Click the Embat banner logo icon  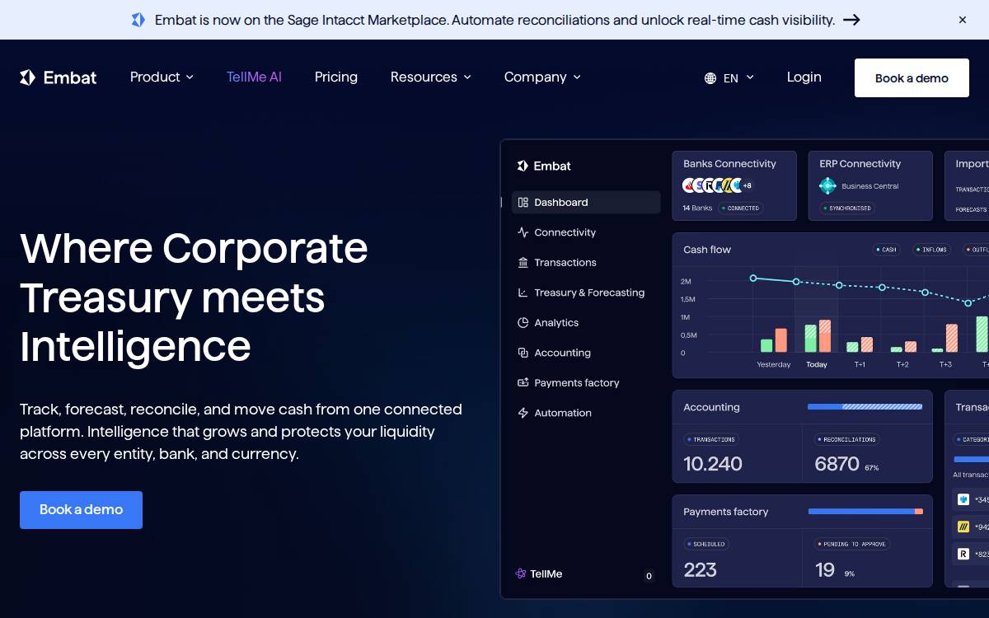point(138,20)
